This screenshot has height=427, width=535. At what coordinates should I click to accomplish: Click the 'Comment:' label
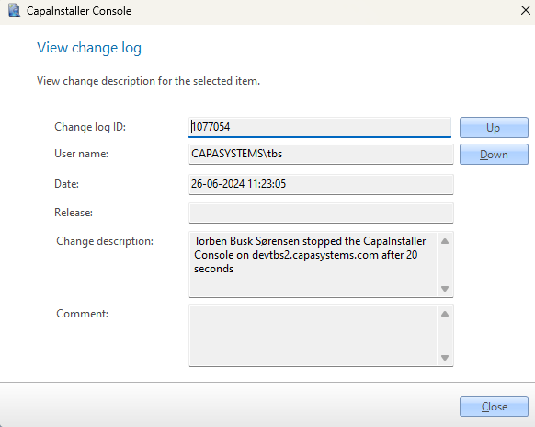[x=82, y=314]
